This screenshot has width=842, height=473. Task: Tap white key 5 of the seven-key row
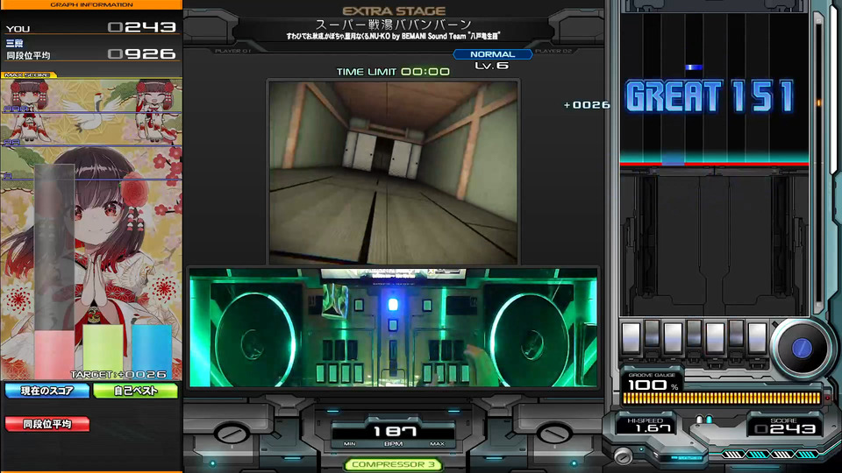point(715,336)
